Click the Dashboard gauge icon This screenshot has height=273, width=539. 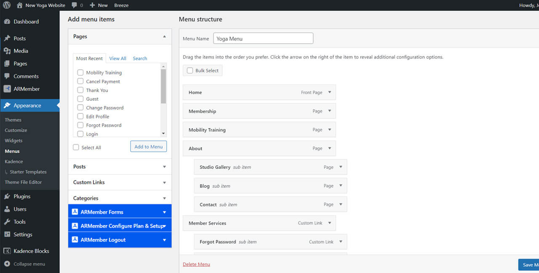[x=7, y=21]
